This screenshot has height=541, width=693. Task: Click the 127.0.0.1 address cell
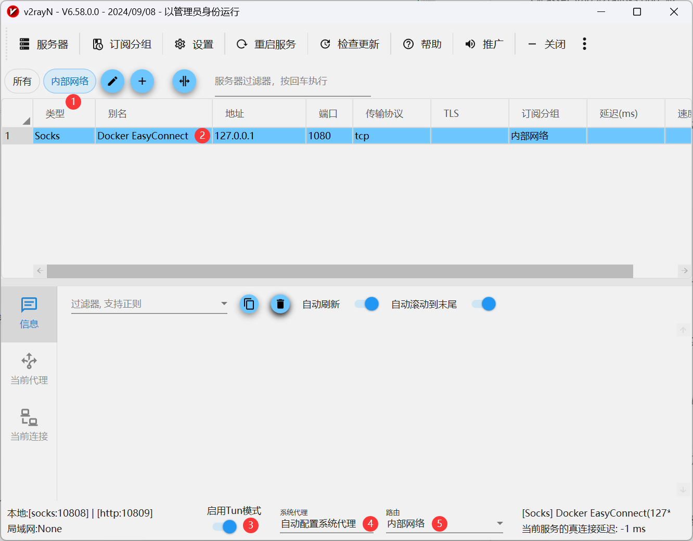tap(259, 136)
